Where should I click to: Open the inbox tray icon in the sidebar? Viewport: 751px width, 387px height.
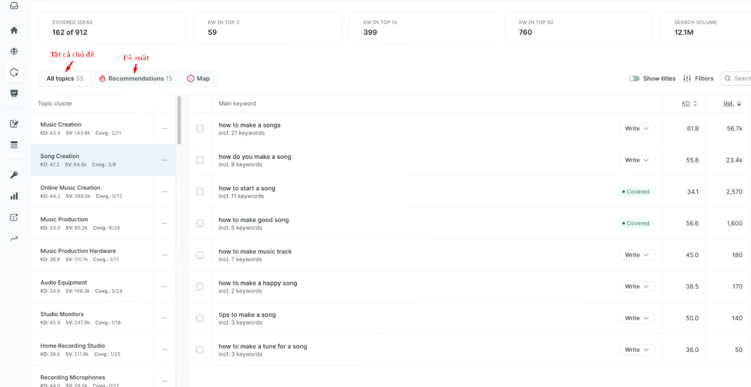[x=14, y=6]
